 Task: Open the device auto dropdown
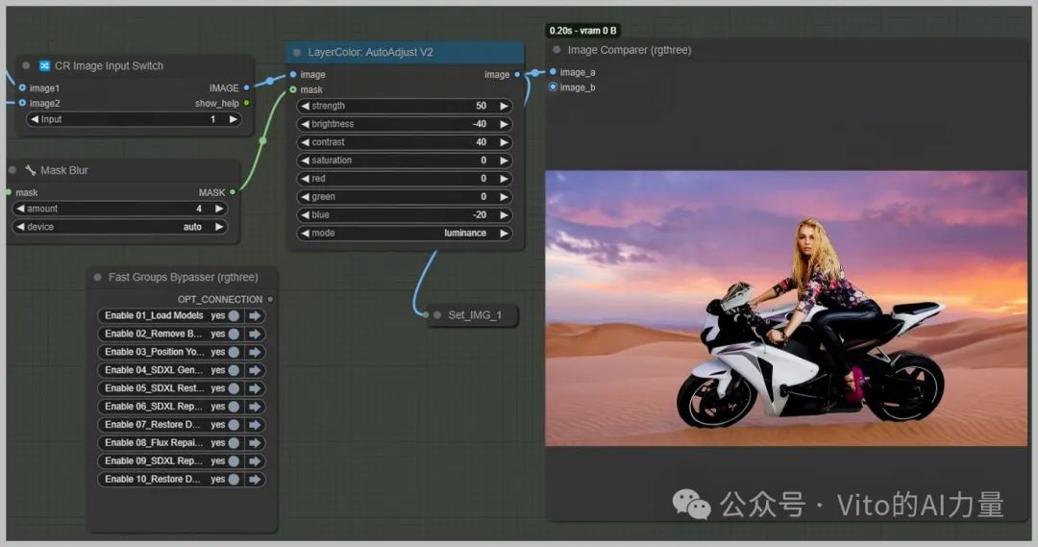click(x=120, y=227)
